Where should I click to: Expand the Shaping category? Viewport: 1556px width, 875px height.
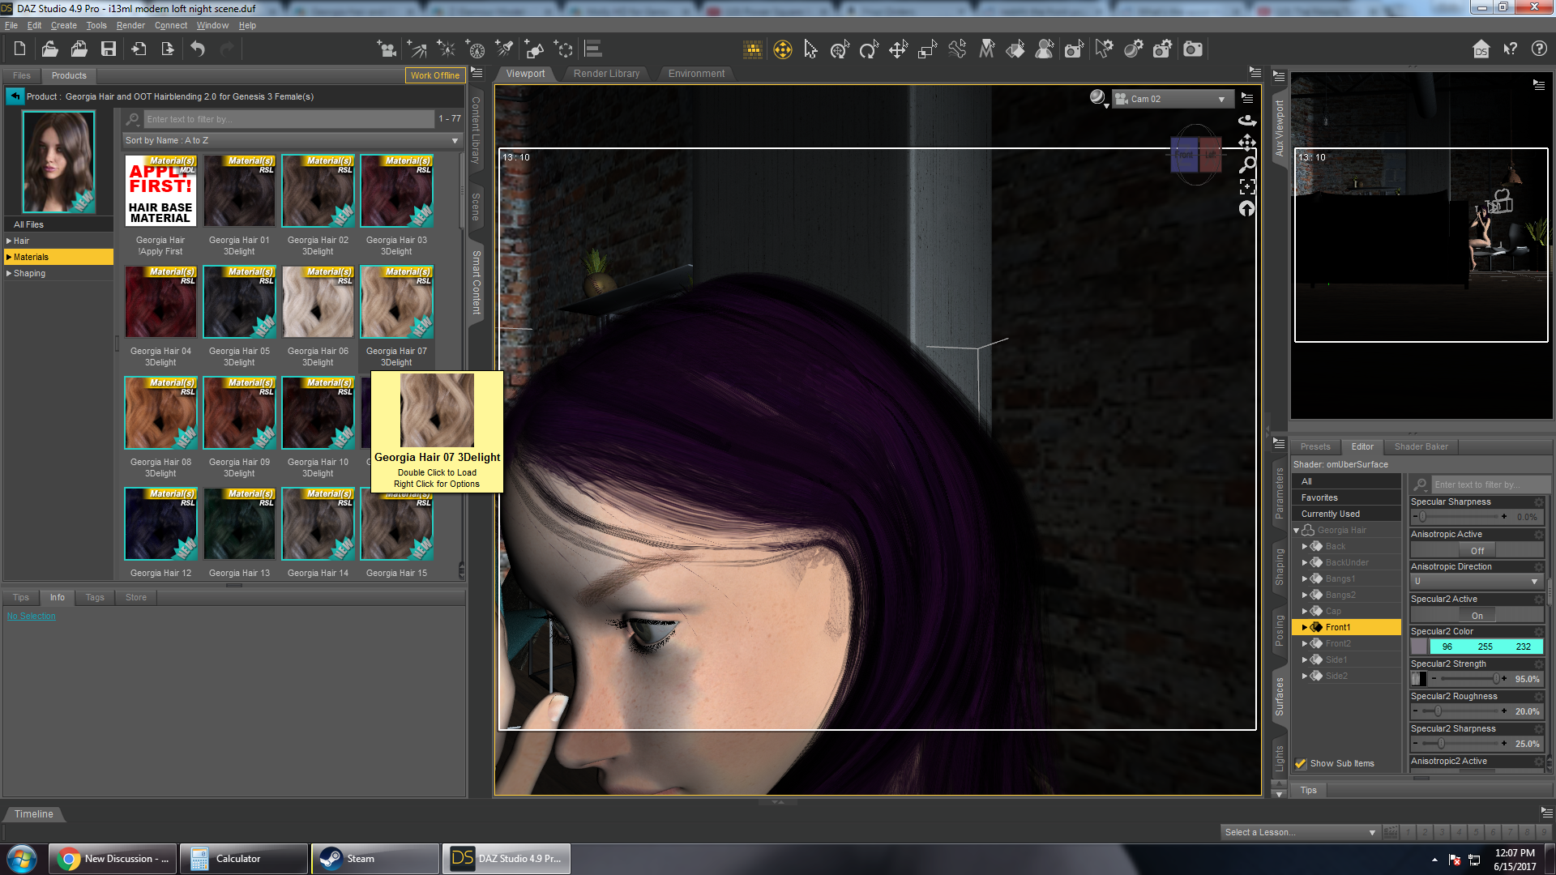click(9, 273)
